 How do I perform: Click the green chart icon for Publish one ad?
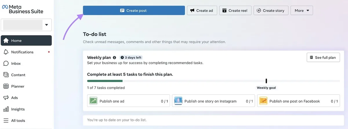point(93,101)
